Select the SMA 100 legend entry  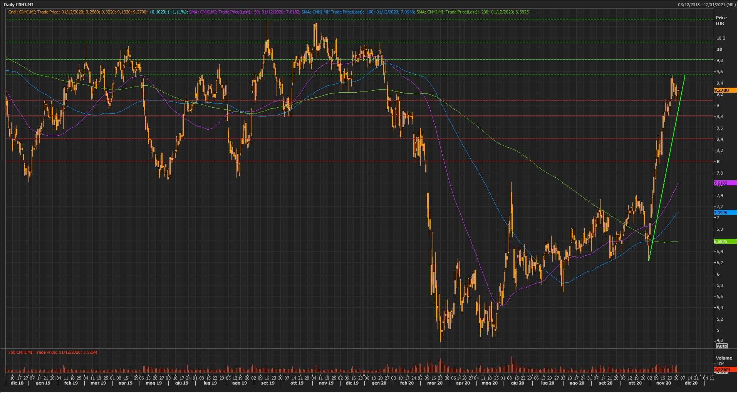[x=358, y=12]
